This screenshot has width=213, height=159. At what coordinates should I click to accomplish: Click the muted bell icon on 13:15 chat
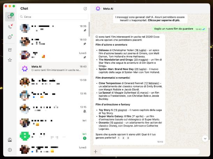(85, 111)
